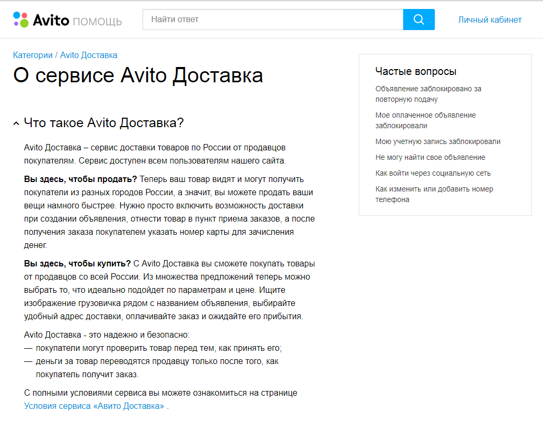The image size is (543, 421).
Task: Open "Условия сервиса «Авито Доставка»" link
Action: (x=94, y=406)
